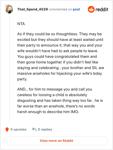Click the line "harsh enough to describe him"

click(x=48, y=112)
